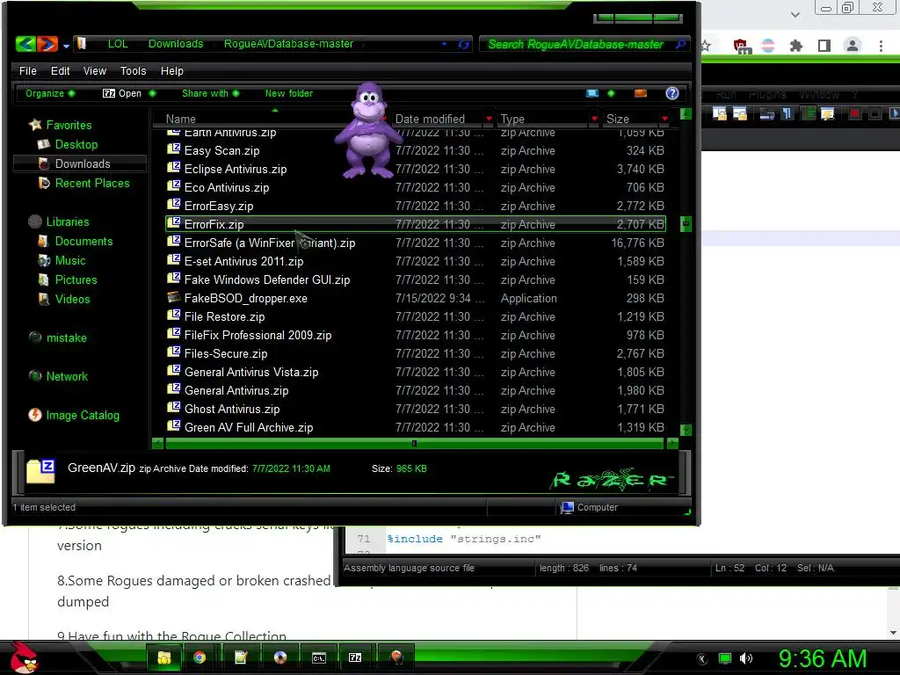900x675 pixels.
Task: Focus the Search RogueAVDatabase-master field
Action: (575, 44)
